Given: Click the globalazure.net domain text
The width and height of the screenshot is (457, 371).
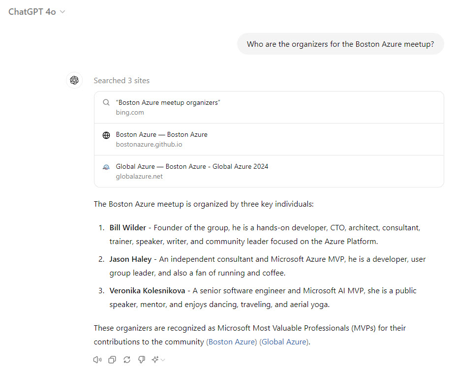Looking at the screenshot, I should pyautogui.click(x=139, y=177).
